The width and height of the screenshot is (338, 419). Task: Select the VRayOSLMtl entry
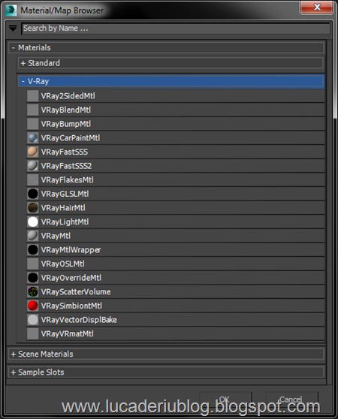tap(176, 264)
